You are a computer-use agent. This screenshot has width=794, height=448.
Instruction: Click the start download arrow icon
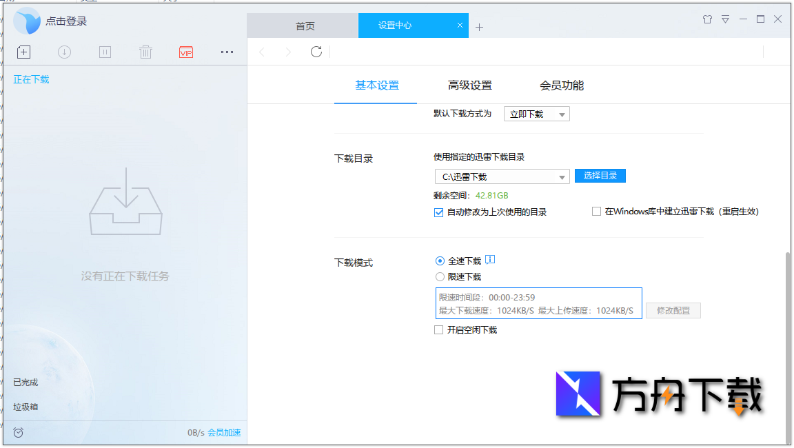(63, 52)
